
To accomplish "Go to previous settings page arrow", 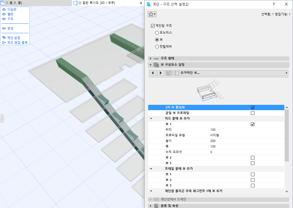I will (x=153, y=73).
